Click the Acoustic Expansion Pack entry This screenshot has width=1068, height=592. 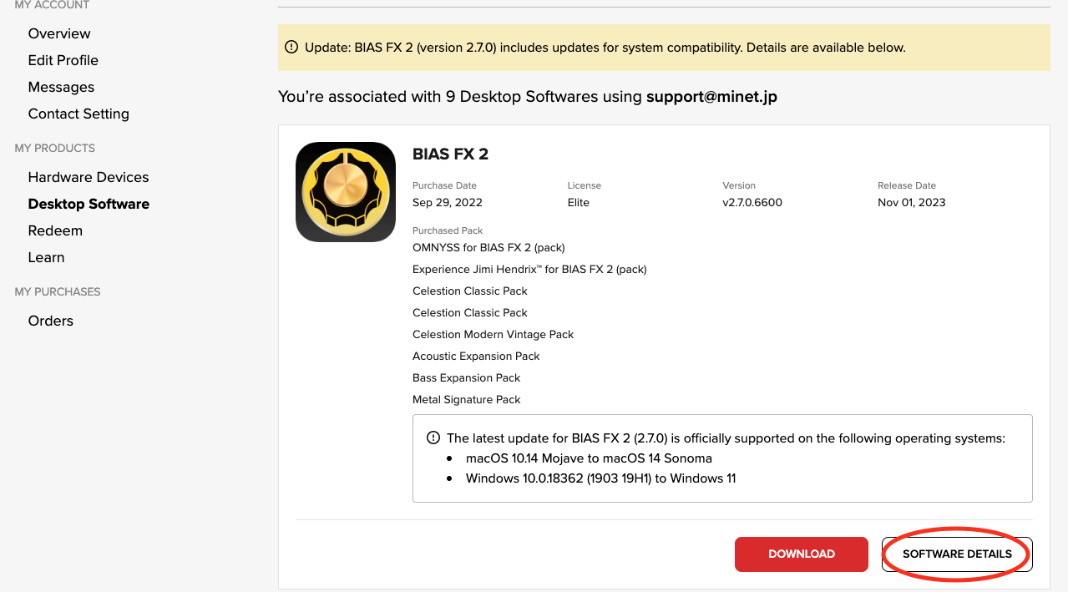476,356
